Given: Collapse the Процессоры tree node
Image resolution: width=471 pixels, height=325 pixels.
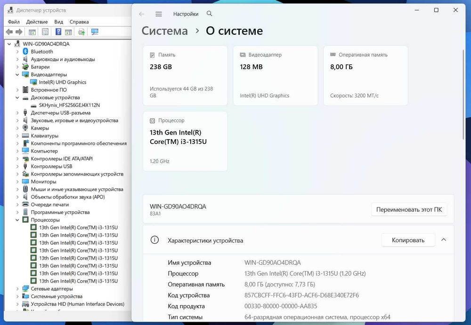Looking at the screenshot, I should pos(17,220).
